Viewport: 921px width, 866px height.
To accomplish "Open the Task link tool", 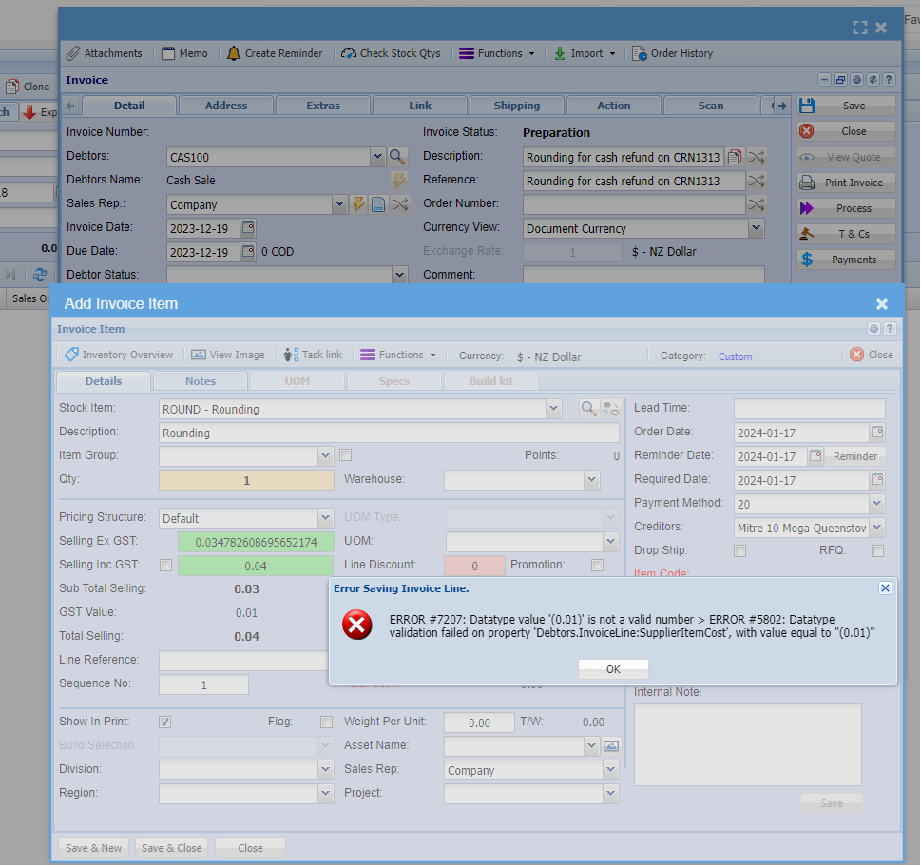I will [x=292, y=355].
